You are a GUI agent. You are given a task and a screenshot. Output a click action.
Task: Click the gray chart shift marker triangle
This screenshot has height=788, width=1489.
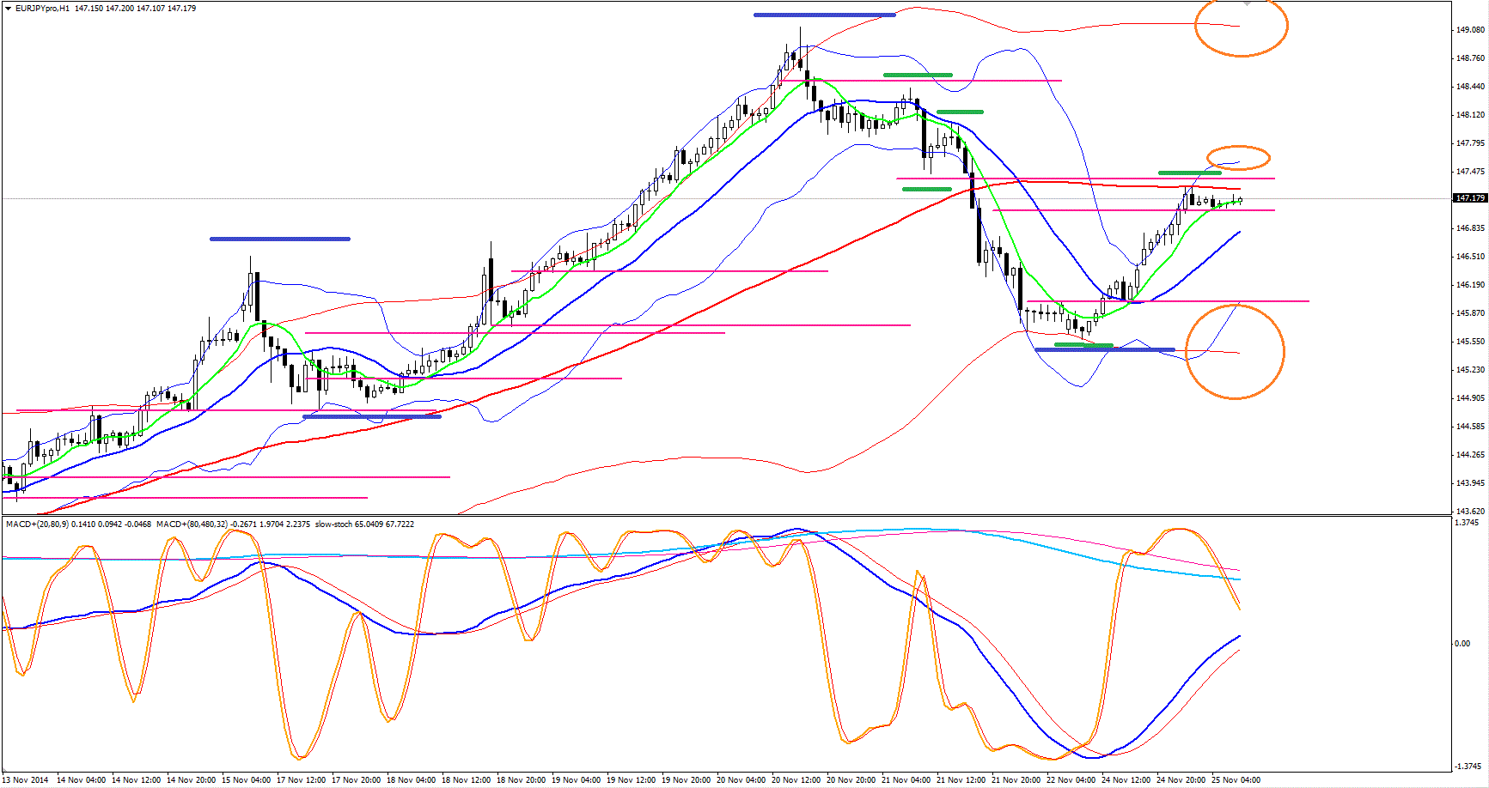pos(1248,3)
